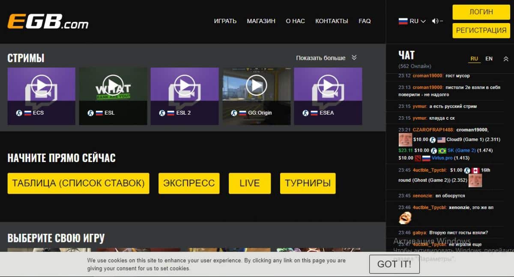Expand streams with Показать больше
The image size is (514, 277).
click(x=326, y=58)
